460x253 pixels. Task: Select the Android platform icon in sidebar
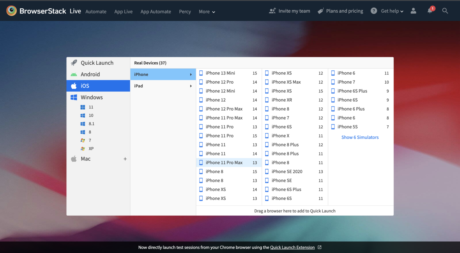coord(74,74)
